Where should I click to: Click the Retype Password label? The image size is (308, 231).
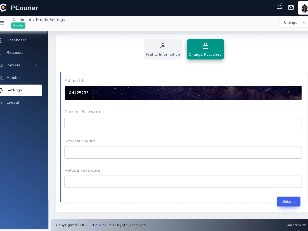[x=83, y=170]
